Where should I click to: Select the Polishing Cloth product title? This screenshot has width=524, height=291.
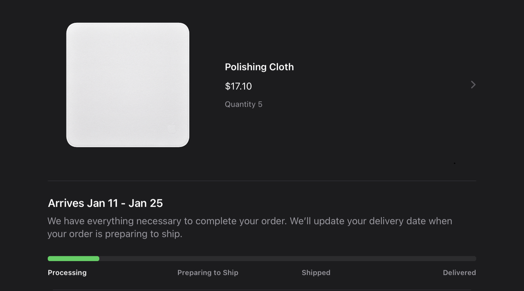[x=259, y=67]
